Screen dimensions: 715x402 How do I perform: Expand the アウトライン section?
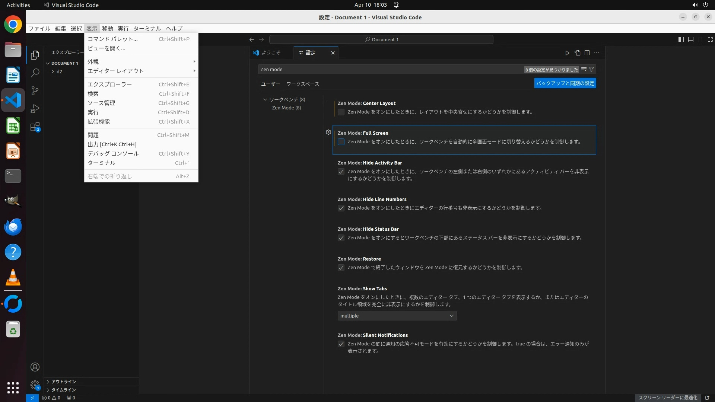[63, 382]
